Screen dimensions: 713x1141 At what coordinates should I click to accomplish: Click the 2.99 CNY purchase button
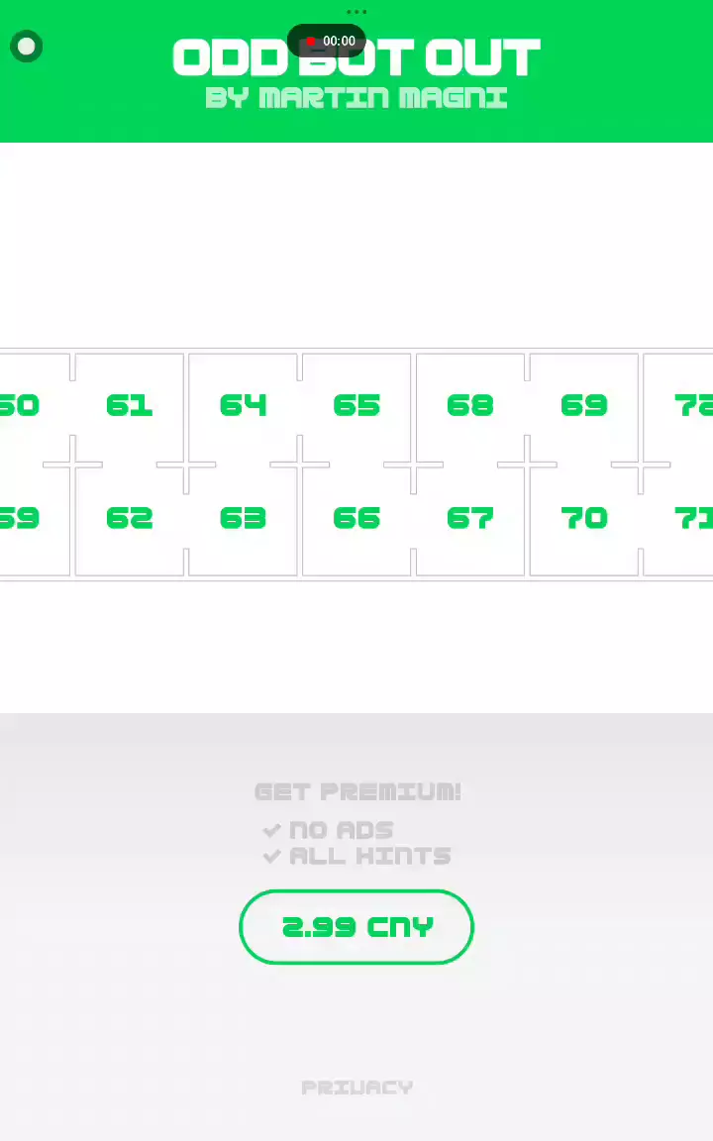(x=356, y=927)
